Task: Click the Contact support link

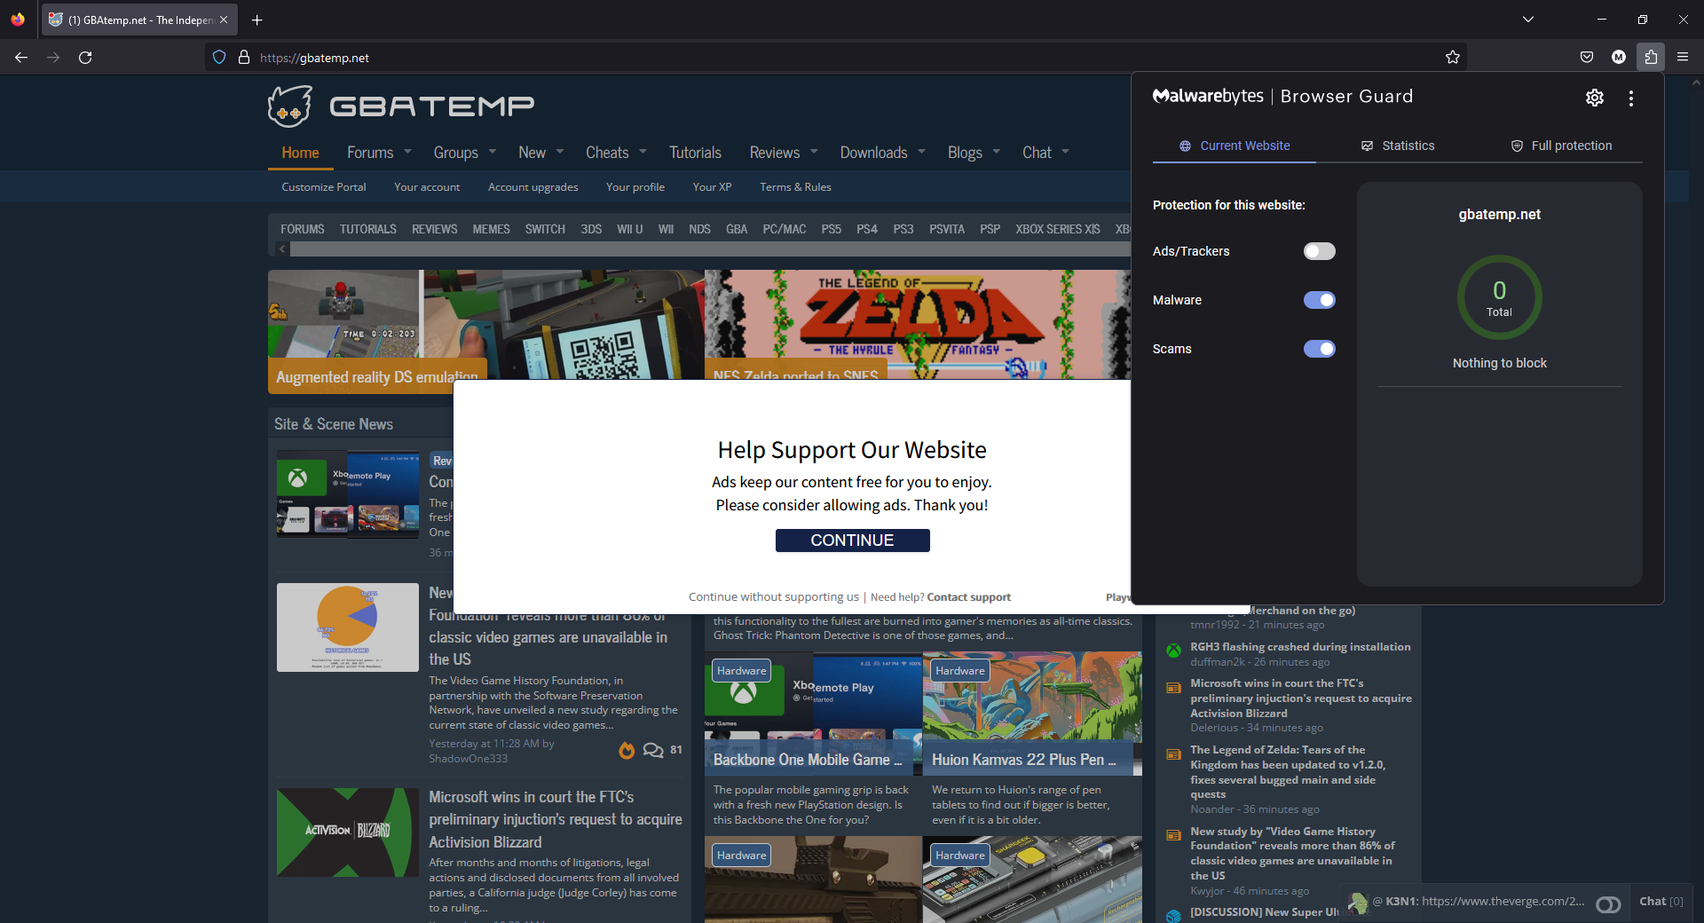Action: tap(969, 597)
